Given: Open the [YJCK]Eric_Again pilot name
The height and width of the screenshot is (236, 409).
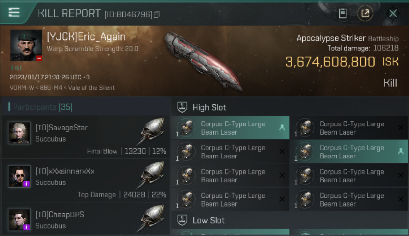Looking at the screenshot, I should (86, 37).
